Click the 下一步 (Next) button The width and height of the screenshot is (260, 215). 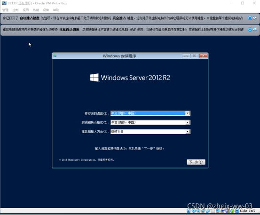coord(196,162)
